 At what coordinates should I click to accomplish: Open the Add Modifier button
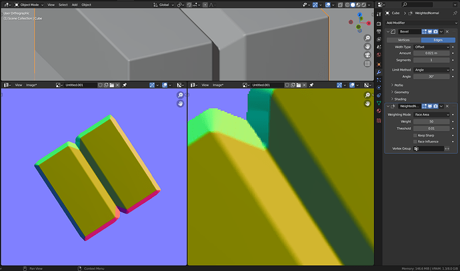(x=421, y=23)
